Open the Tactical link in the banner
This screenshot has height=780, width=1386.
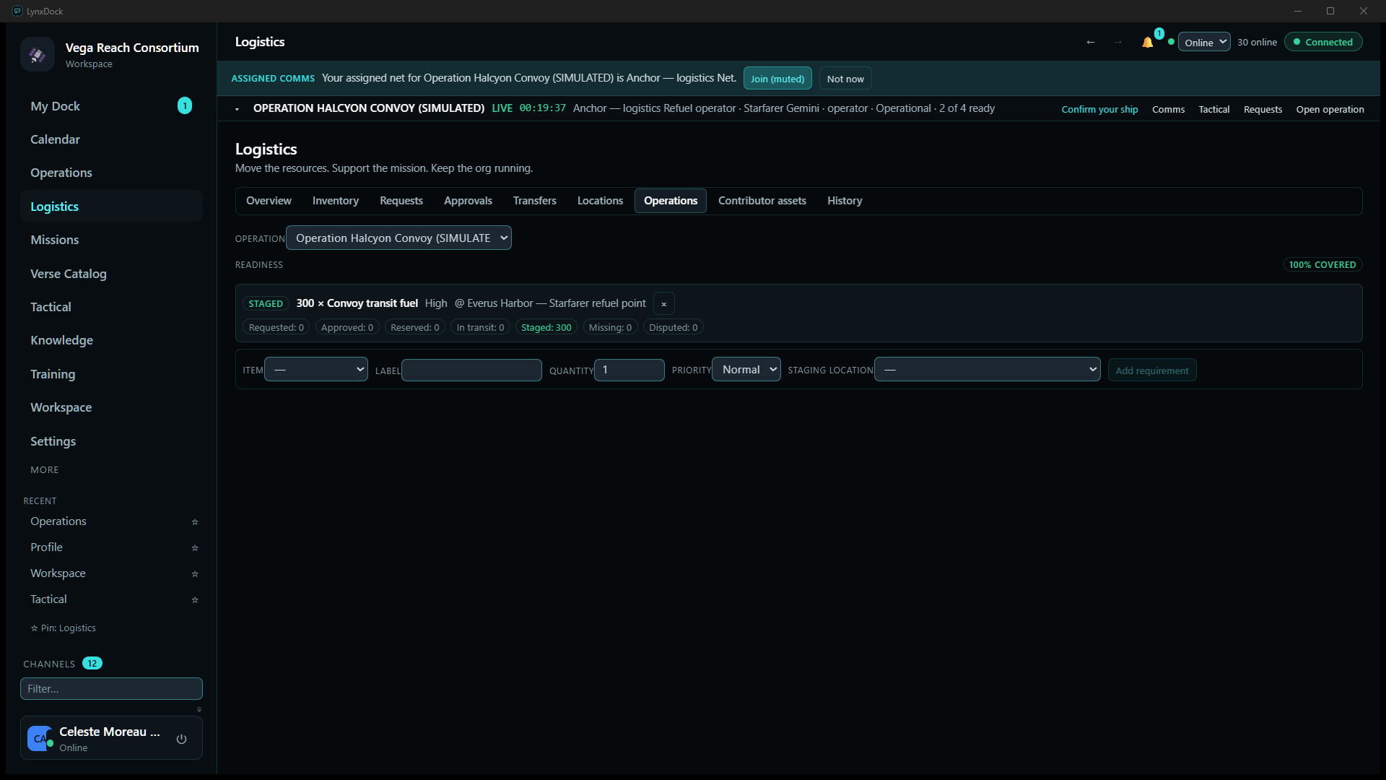tap(1214, 110)
